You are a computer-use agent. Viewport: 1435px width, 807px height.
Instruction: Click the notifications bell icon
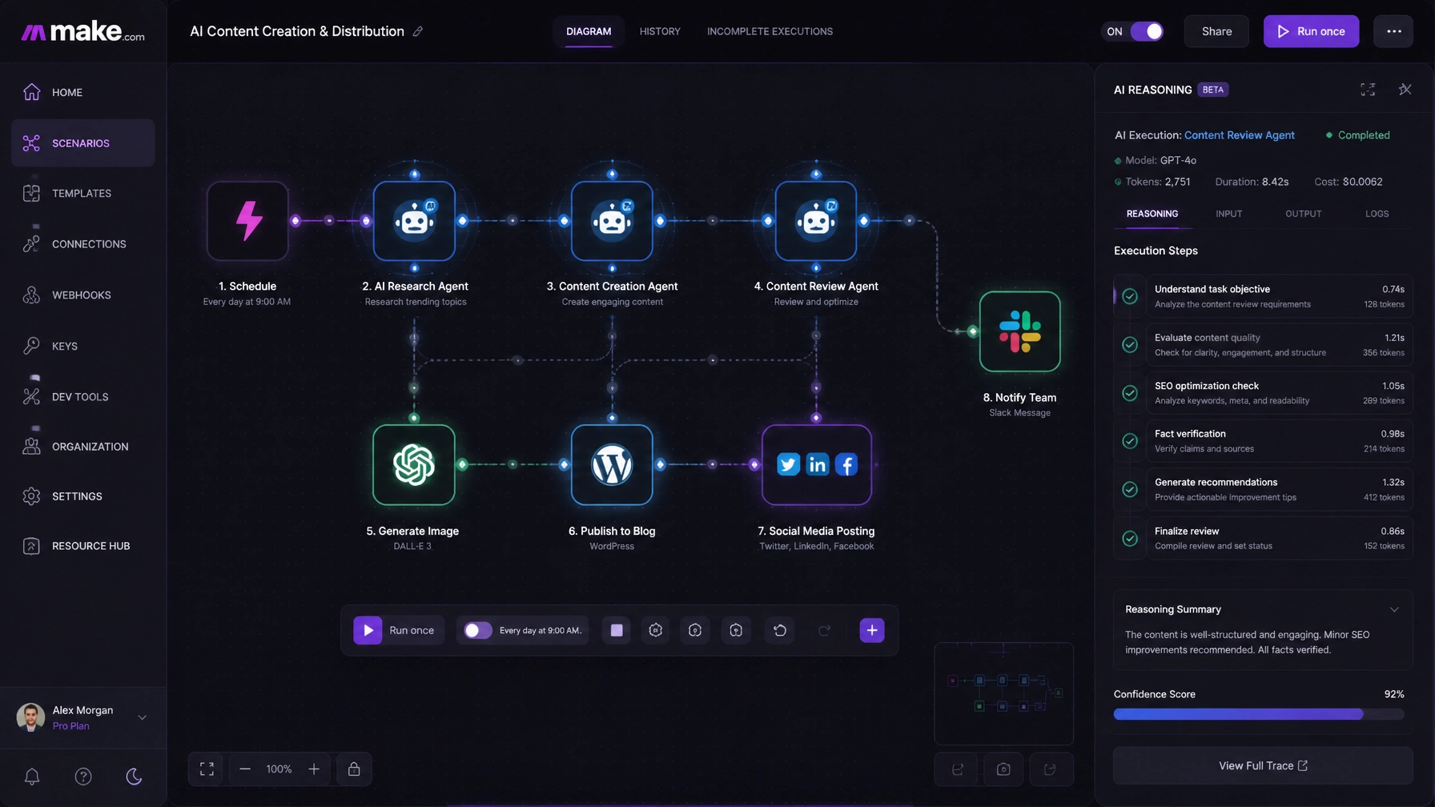[x=32, y=776]
